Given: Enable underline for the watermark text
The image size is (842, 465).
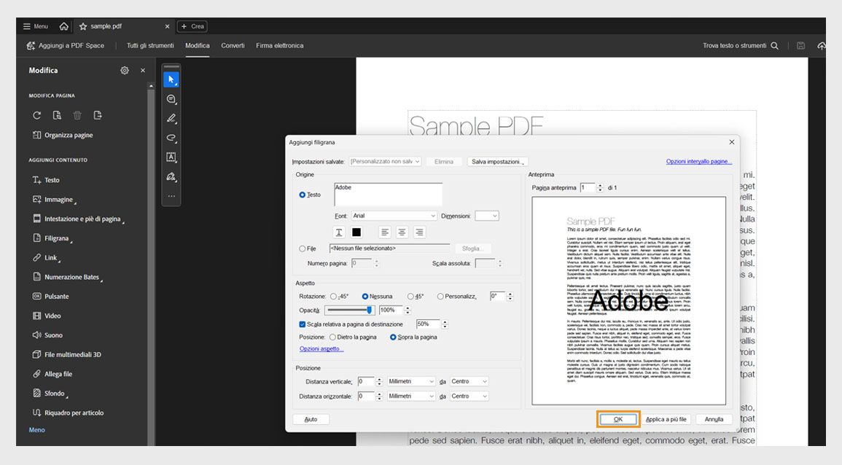Looking at the screenshot, I should click(339, 232).
